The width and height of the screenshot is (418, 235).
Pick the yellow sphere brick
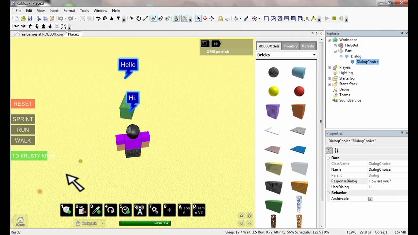coord(274,91)
